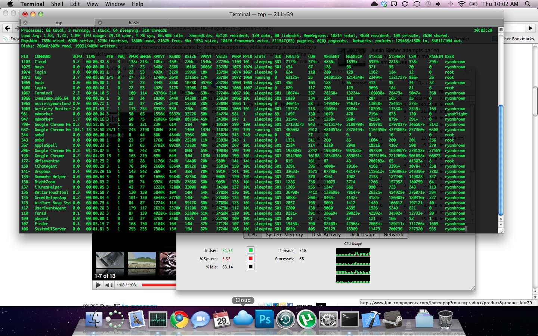
Task: Click the Terminal split pane icon
Action: tap(501, 29)
